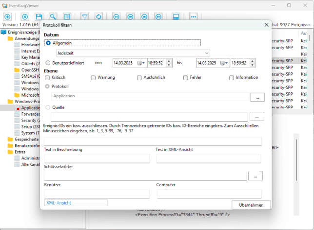314x230 pixels.
Task: Click the three-dots more icon in toolbar
Action: pos(194,17)
